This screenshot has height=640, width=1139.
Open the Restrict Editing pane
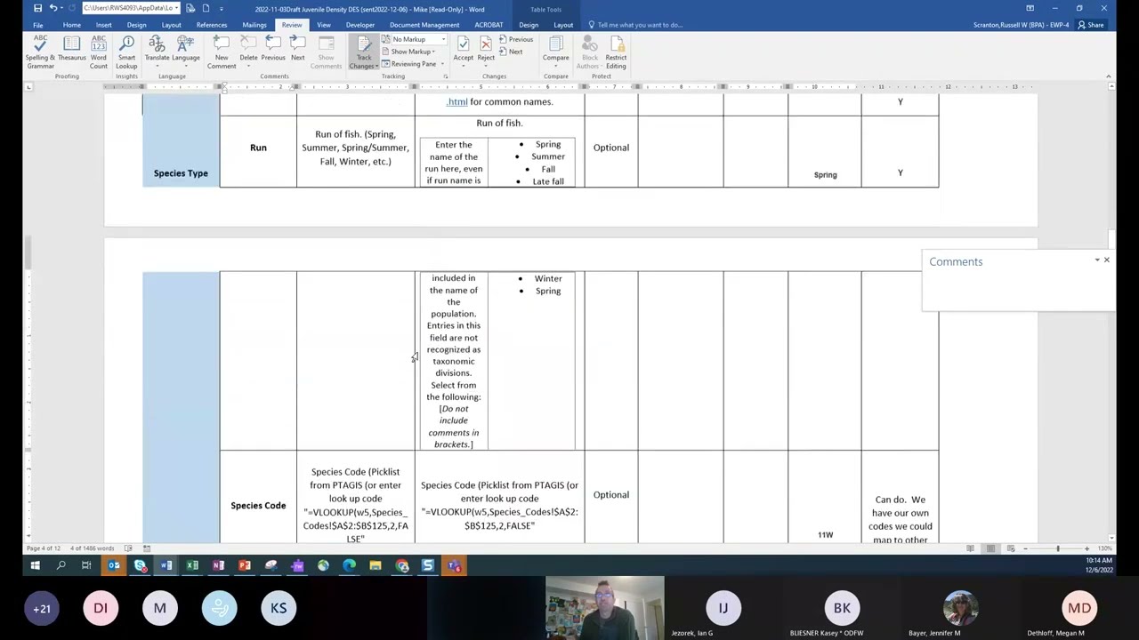(x=616, y=52)
